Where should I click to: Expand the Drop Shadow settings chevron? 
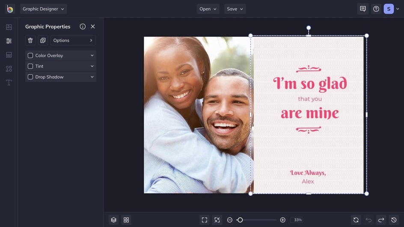(x=92, y=77)
